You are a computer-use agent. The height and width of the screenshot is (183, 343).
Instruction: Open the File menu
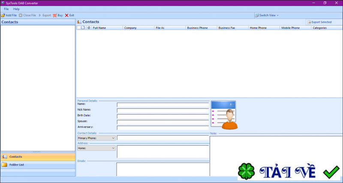pyautogui.click(x=6, y=9)
